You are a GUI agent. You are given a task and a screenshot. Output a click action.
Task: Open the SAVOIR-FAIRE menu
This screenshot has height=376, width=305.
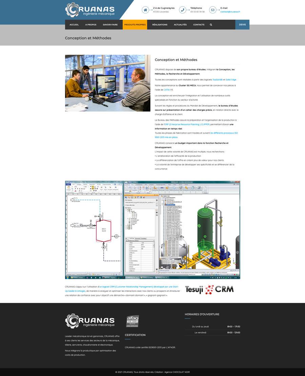point(110,25)
